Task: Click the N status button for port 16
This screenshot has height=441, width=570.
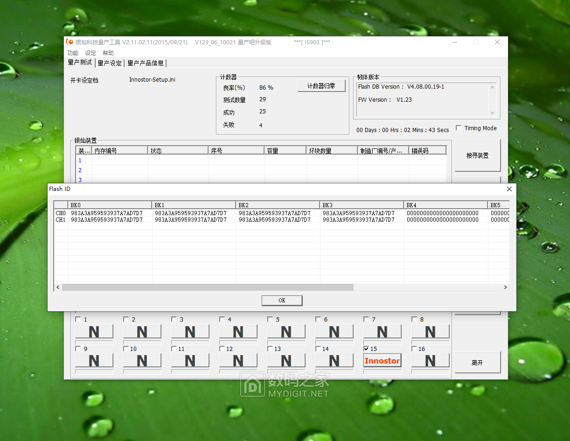Action: 430,361
